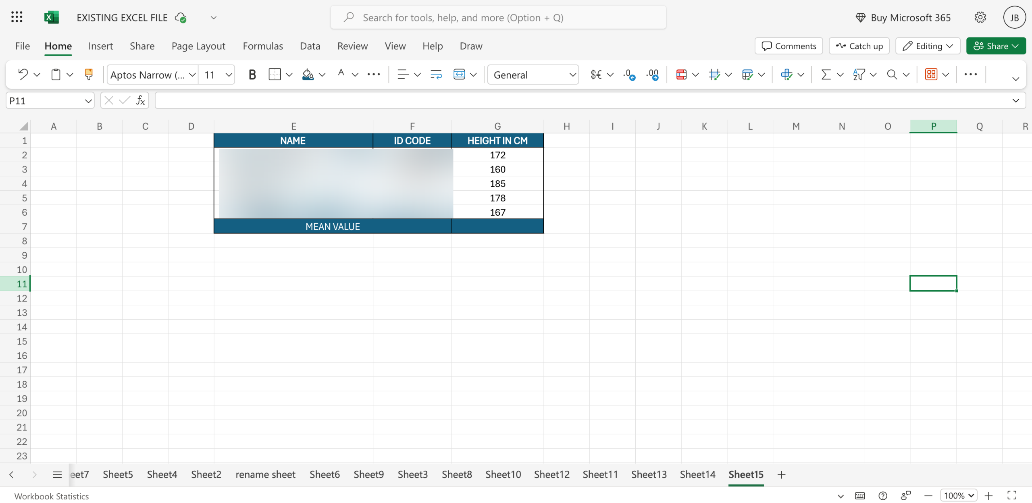Open the Editing mode dropdown
The image size is (1032, 503).
click(x=928, y=46)
